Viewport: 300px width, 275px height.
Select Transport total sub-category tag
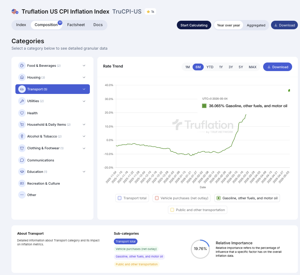pyautogui.click(x=126, y=241)
